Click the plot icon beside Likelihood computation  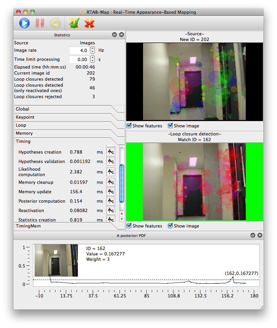click(111, 172)
